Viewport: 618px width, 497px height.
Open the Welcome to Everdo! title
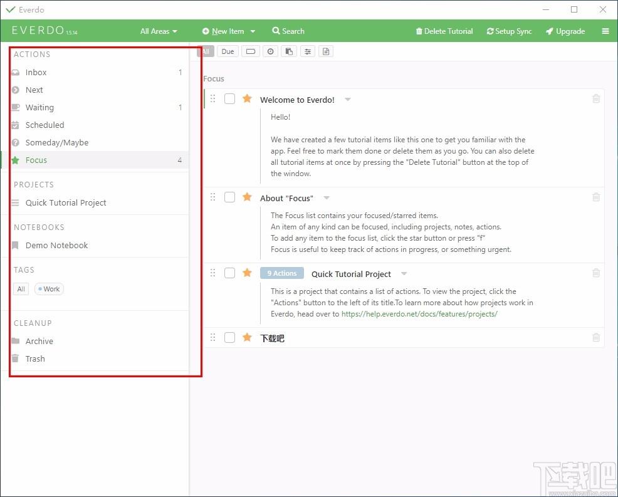(x=297, y=100)
